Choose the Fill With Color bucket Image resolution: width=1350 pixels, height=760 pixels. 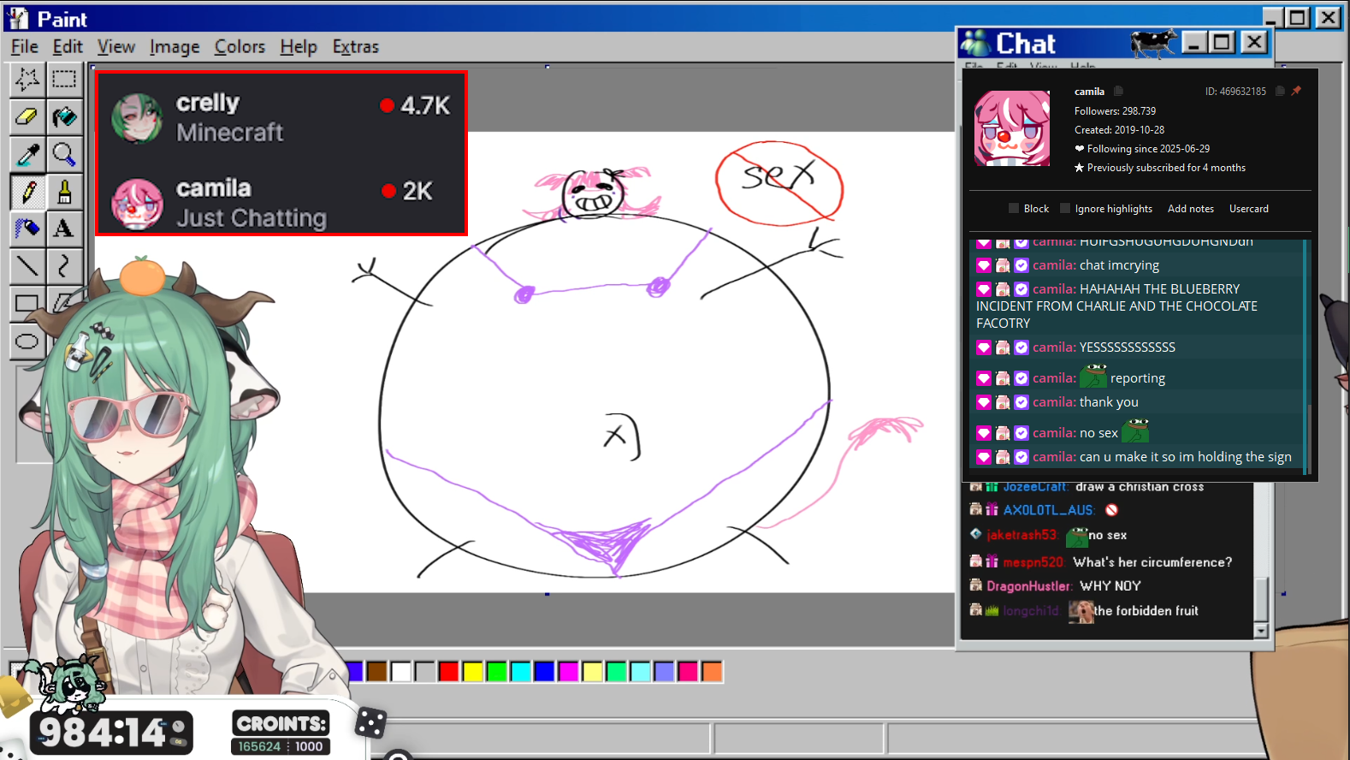coord(64,116)
